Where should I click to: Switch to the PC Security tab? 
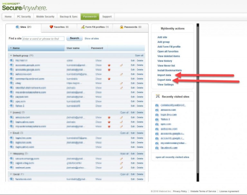24,17
